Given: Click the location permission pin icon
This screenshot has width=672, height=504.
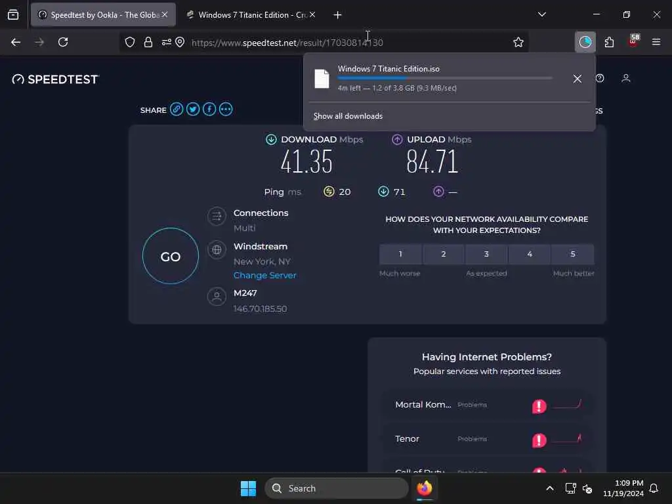Looking at the screenshot, I should [180, 42].
